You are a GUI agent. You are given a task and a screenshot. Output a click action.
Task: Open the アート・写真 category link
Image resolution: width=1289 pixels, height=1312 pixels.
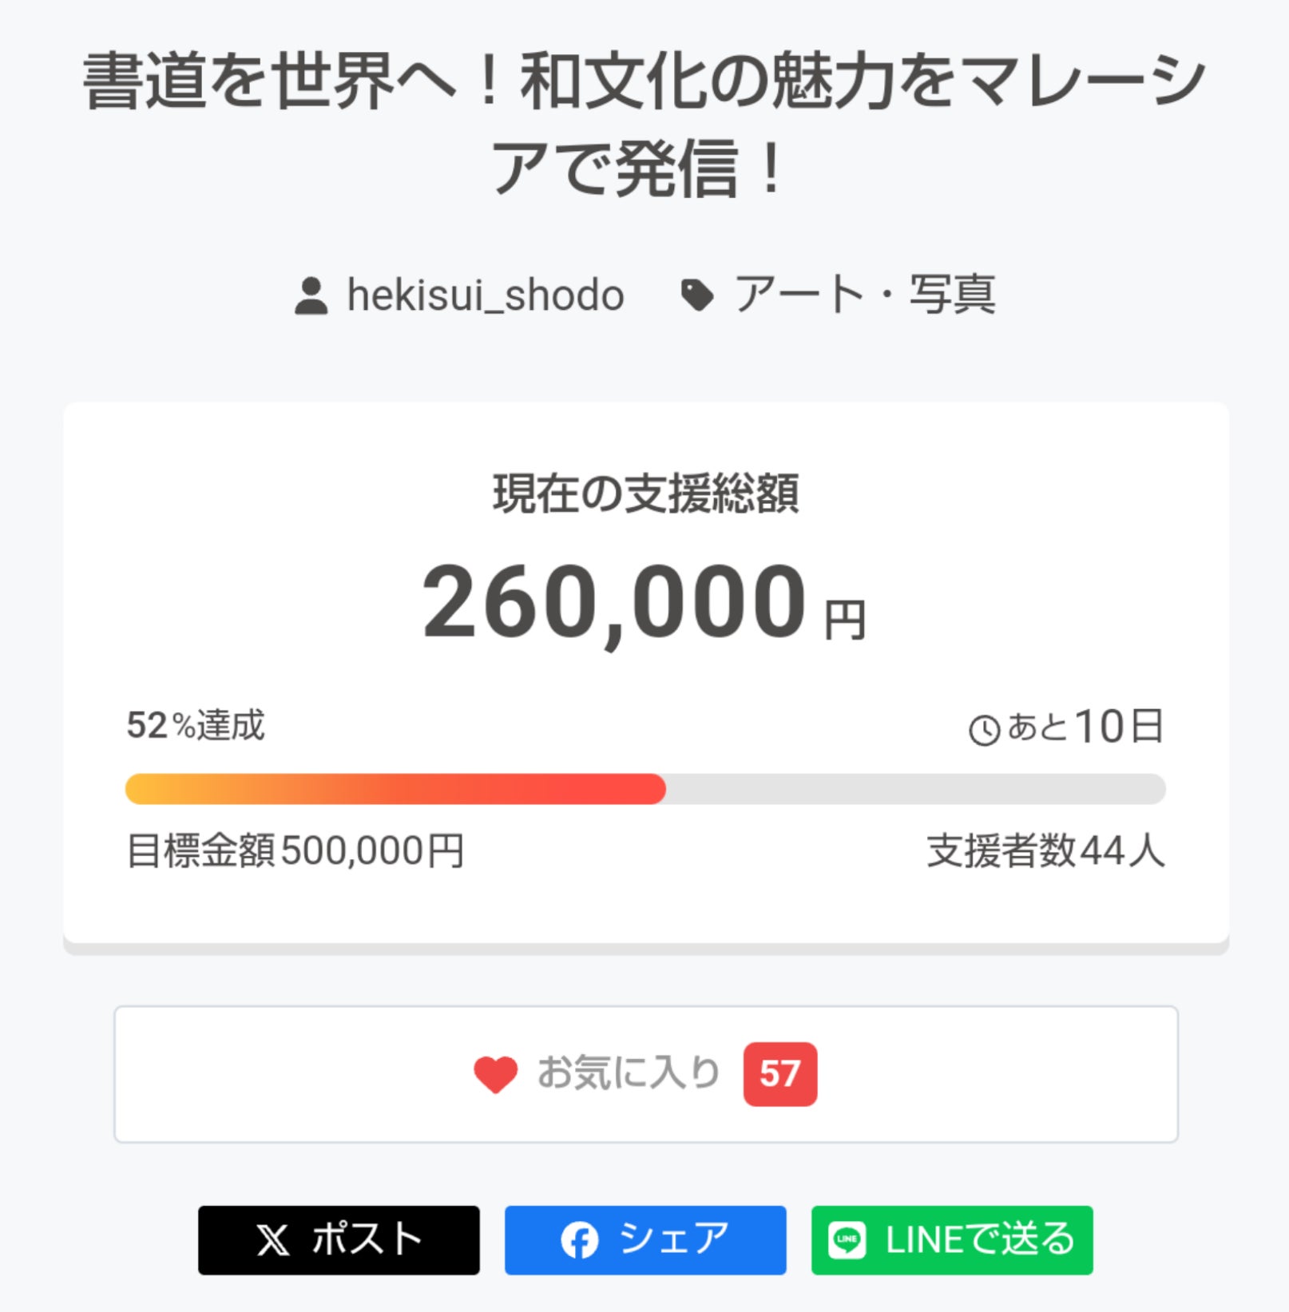tap(864, 295)
